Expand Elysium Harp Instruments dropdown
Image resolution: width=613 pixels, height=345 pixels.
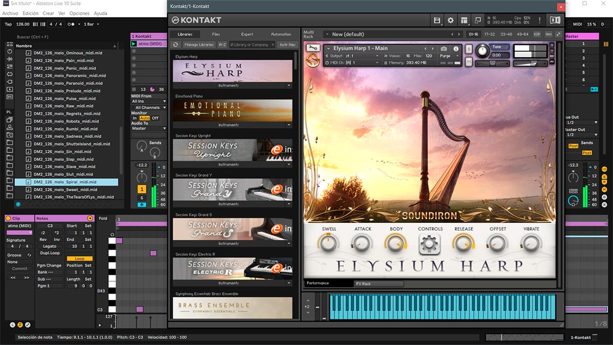(289, 85)
